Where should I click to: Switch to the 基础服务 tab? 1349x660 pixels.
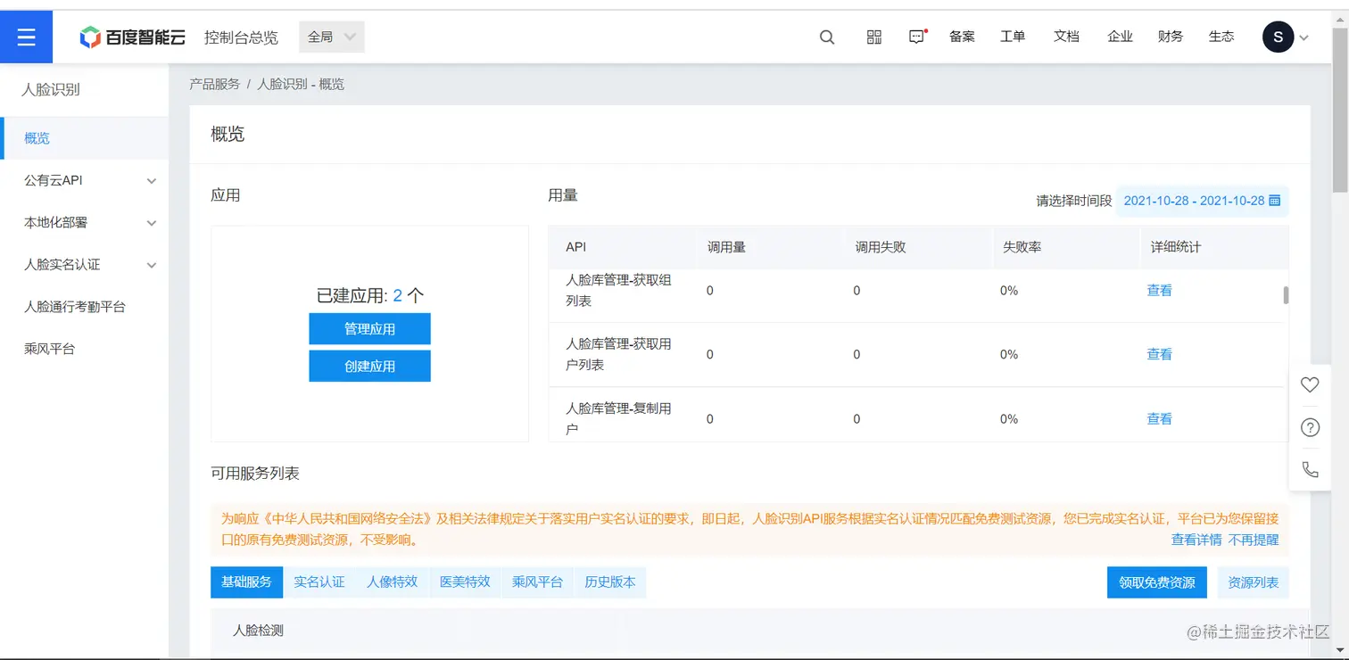(x=246, y=582)
